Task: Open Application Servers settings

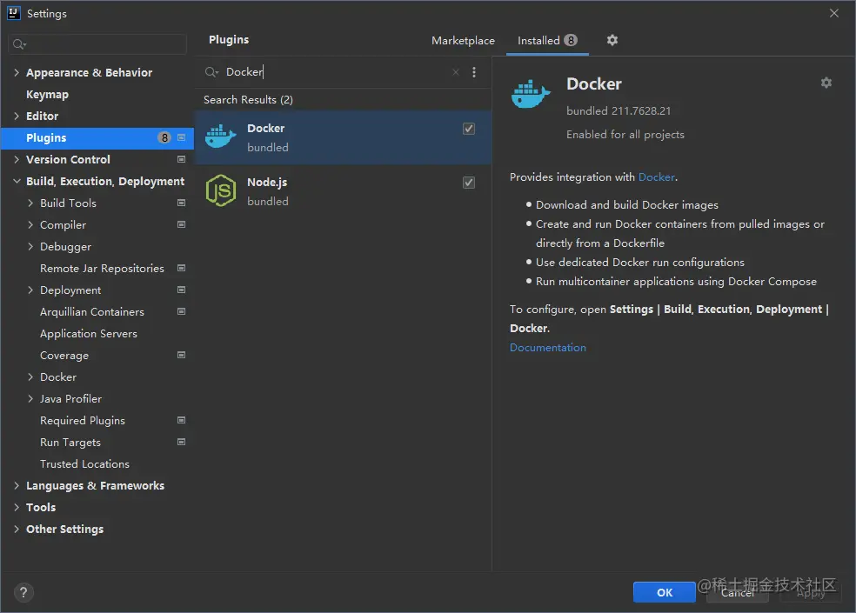Action: (89, 334)
